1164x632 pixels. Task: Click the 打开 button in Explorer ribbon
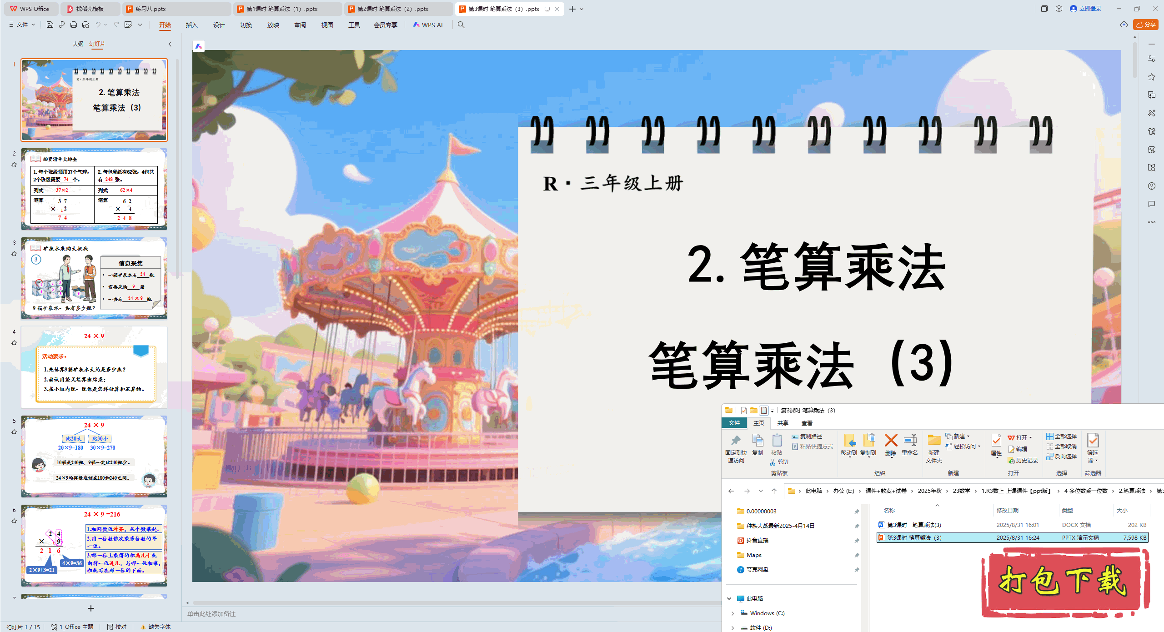tap(1021, 436)
